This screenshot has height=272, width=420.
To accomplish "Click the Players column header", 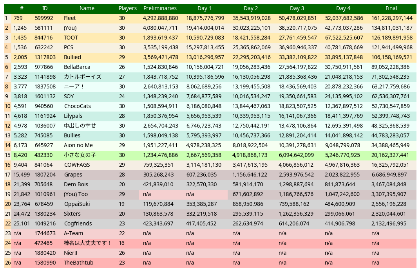I will (127, 8).
